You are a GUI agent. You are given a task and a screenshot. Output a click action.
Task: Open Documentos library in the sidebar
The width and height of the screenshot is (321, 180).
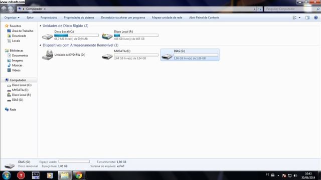(x=20, y=55)
